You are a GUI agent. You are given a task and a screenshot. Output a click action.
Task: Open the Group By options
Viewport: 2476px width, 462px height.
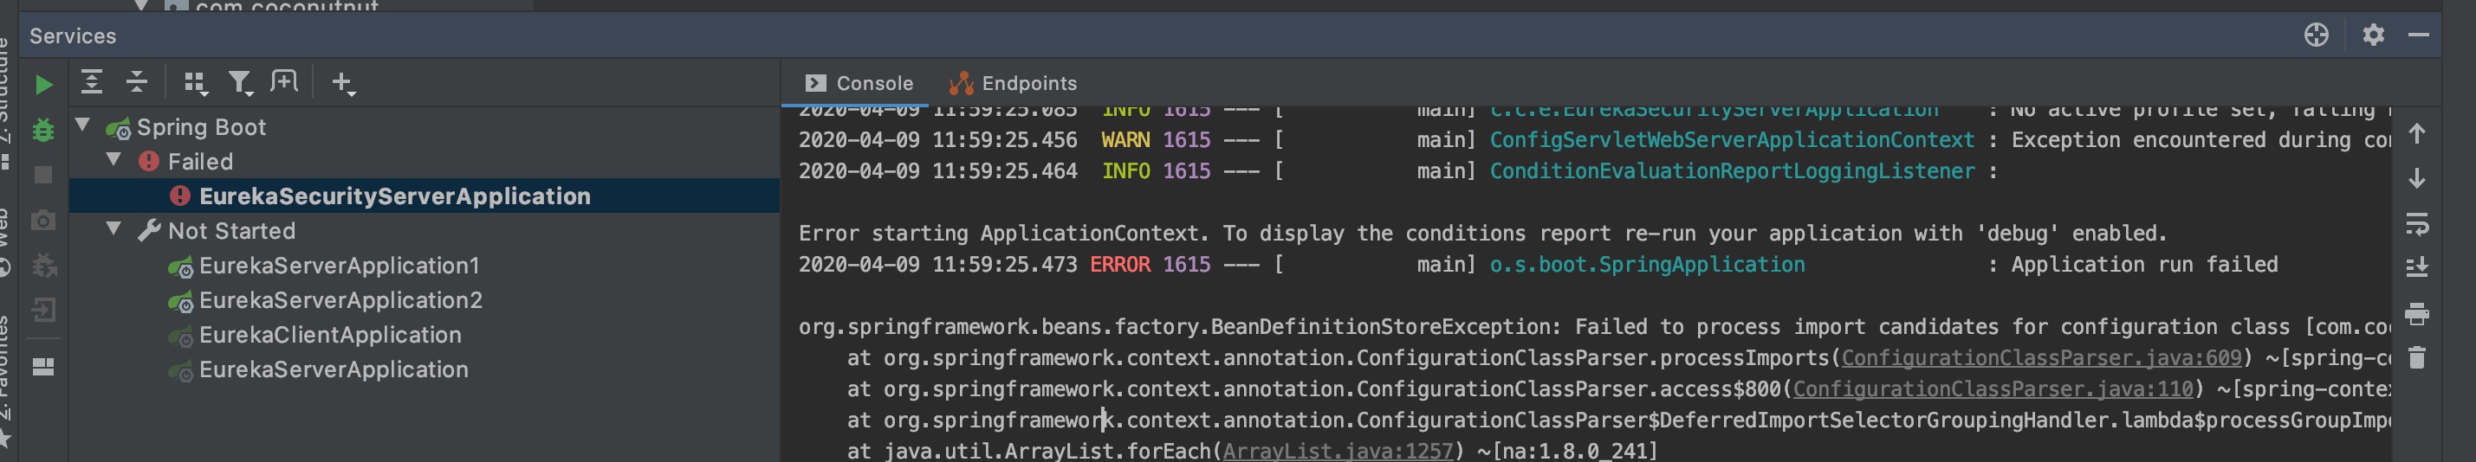coord(195,84)
